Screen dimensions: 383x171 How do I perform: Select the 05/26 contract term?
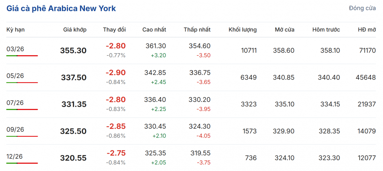point(15,76)
